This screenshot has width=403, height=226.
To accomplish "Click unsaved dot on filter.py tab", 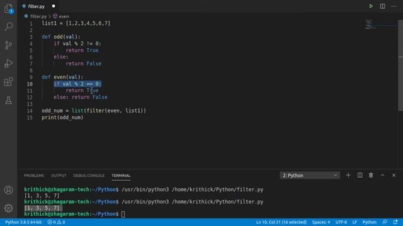I will [x=54, y=6].
